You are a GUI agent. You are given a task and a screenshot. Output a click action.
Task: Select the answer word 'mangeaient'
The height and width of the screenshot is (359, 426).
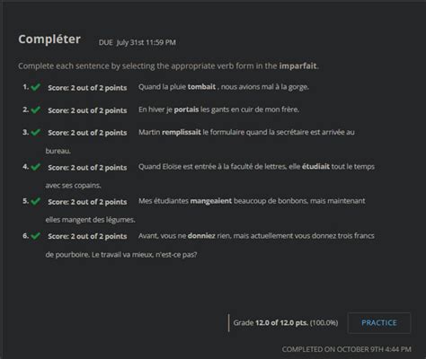tap(211, 201)
